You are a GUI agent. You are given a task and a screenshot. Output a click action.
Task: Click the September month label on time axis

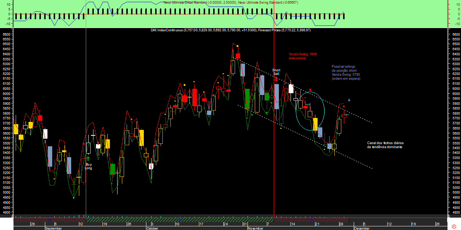[54, 228]
